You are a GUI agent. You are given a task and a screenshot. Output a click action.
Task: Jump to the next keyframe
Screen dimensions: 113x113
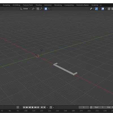(35, 107)
